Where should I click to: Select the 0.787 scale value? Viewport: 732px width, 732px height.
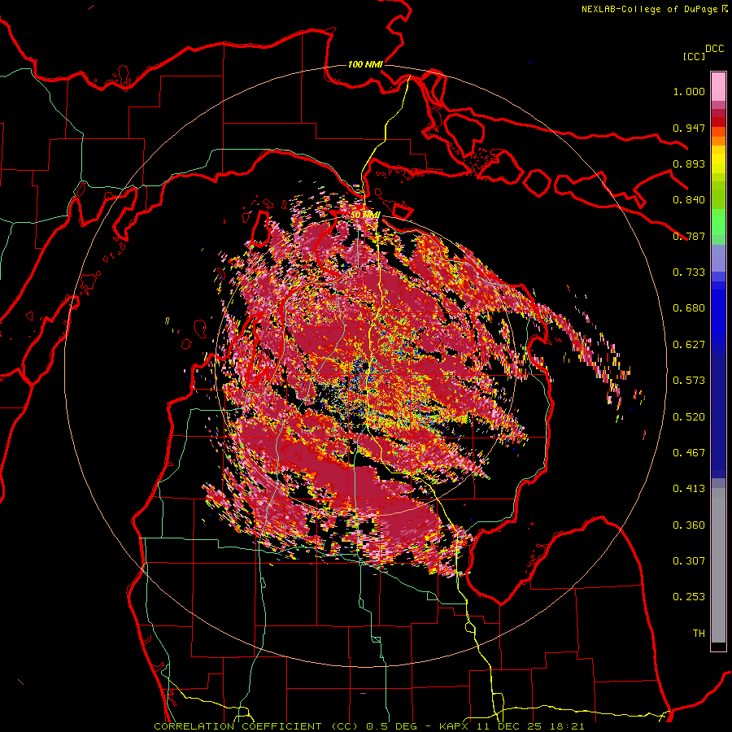point(689,236)
